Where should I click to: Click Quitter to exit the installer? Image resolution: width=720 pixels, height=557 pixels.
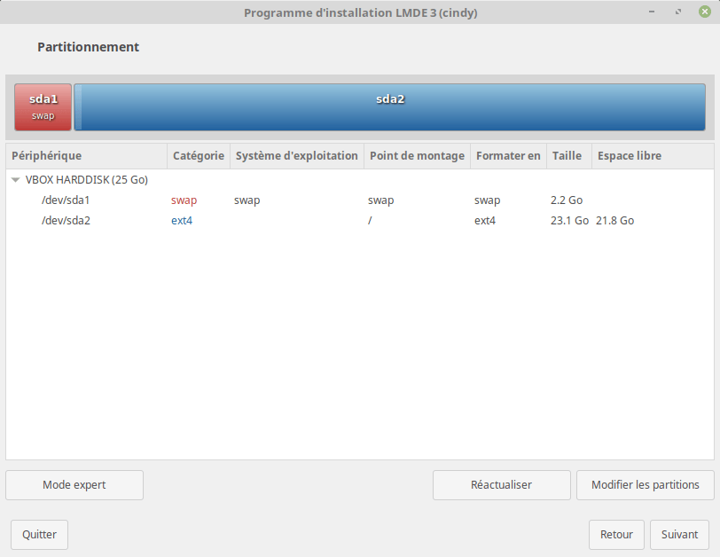tap(39, 535)
